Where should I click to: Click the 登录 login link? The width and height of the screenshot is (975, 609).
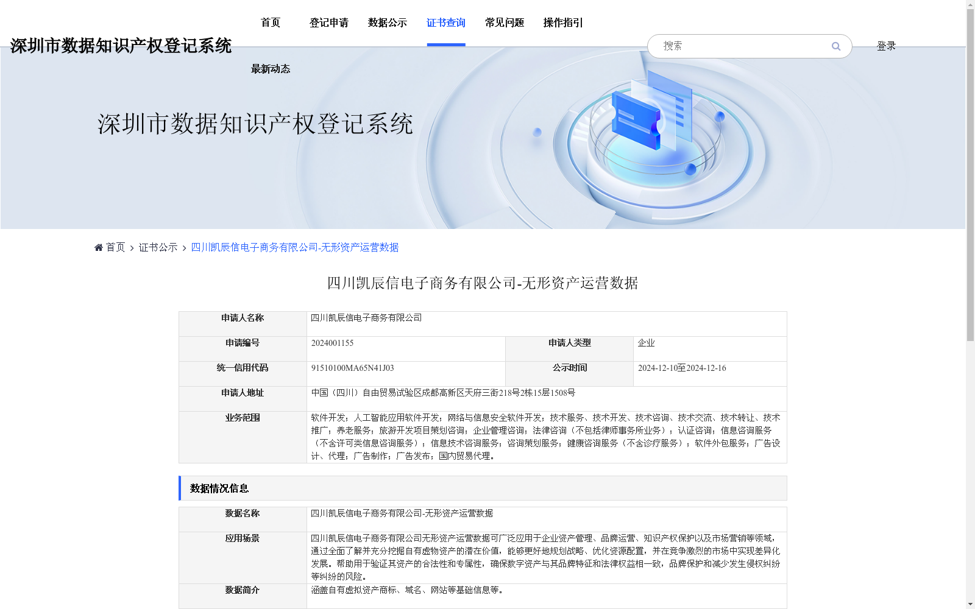point(886,46)
